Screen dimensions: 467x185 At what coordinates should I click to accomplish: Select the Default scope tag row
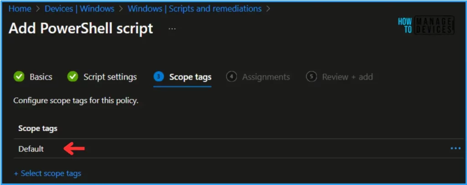[x=238, y=149]
